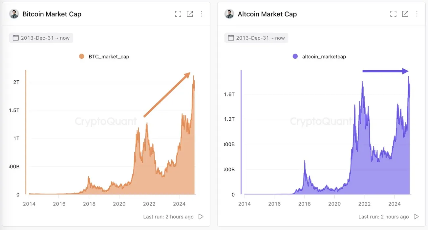428x230 pixels.
Task: Run the Altcoin Market Cap query via play arrow
Action: (416, 217)
